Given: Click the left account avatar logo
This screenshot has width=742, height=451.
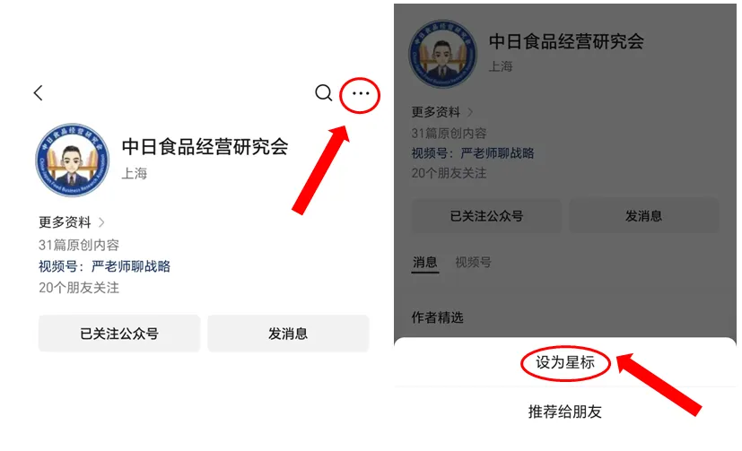Looking at the screenshot, I should click(x=73, y=160).
